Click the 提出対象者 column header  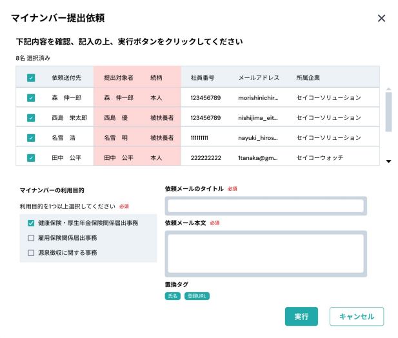click(119, 77)
